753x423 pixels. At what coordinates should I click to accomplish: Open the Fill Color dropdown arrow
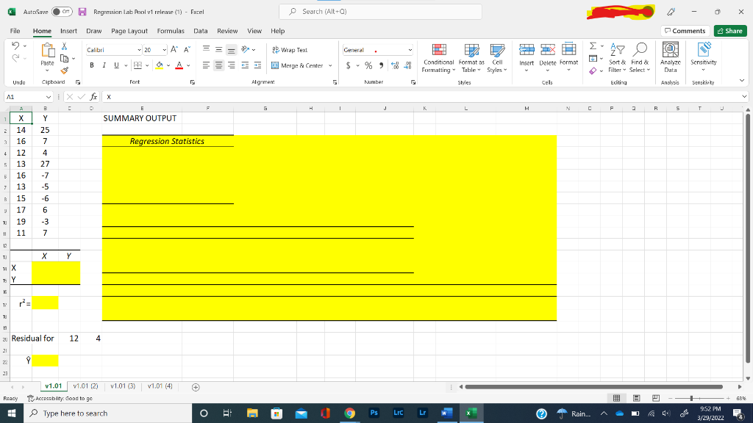[x=168, y=65]
